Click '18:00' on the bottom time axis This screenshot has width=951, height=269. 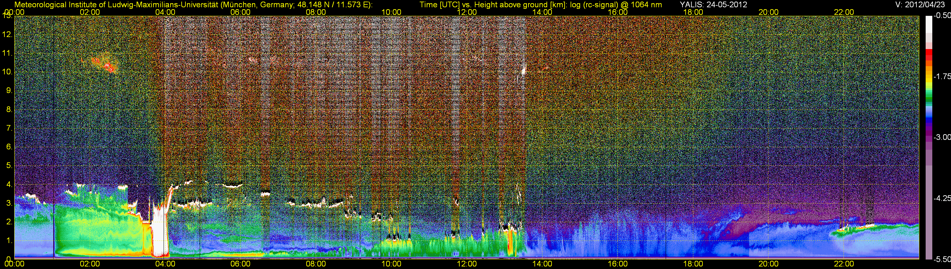pyautogui.click(x=693, y=264)
